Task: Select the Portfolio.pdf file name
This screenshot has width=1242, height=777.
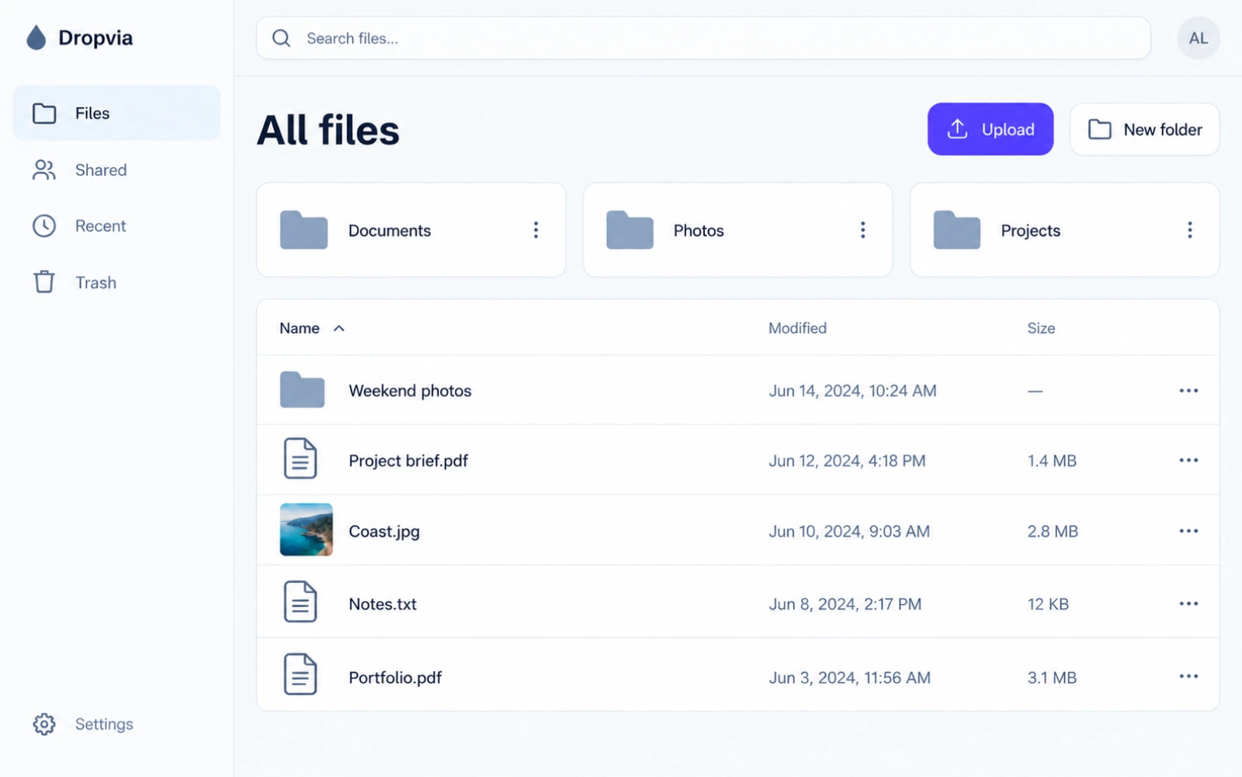Action: click(x=395, y=677)
